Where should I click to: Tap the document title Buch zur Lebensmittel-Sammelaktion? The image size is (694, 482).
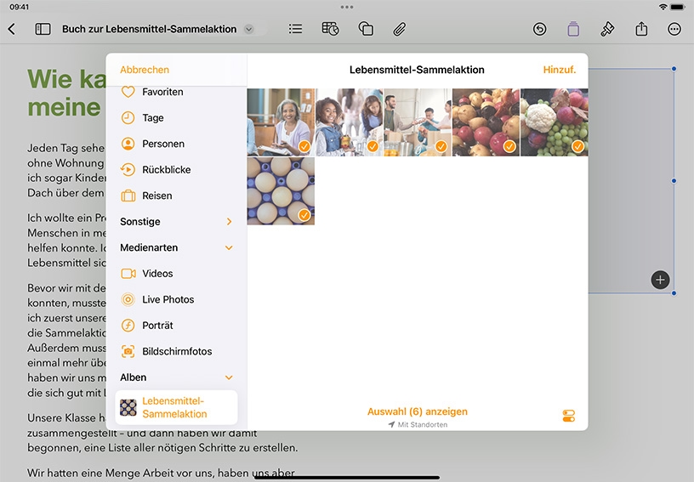coord(149,29)
